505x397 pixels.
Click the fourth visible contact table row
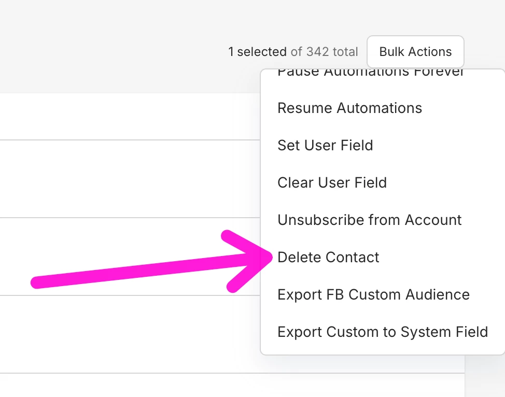coord(130,334)
